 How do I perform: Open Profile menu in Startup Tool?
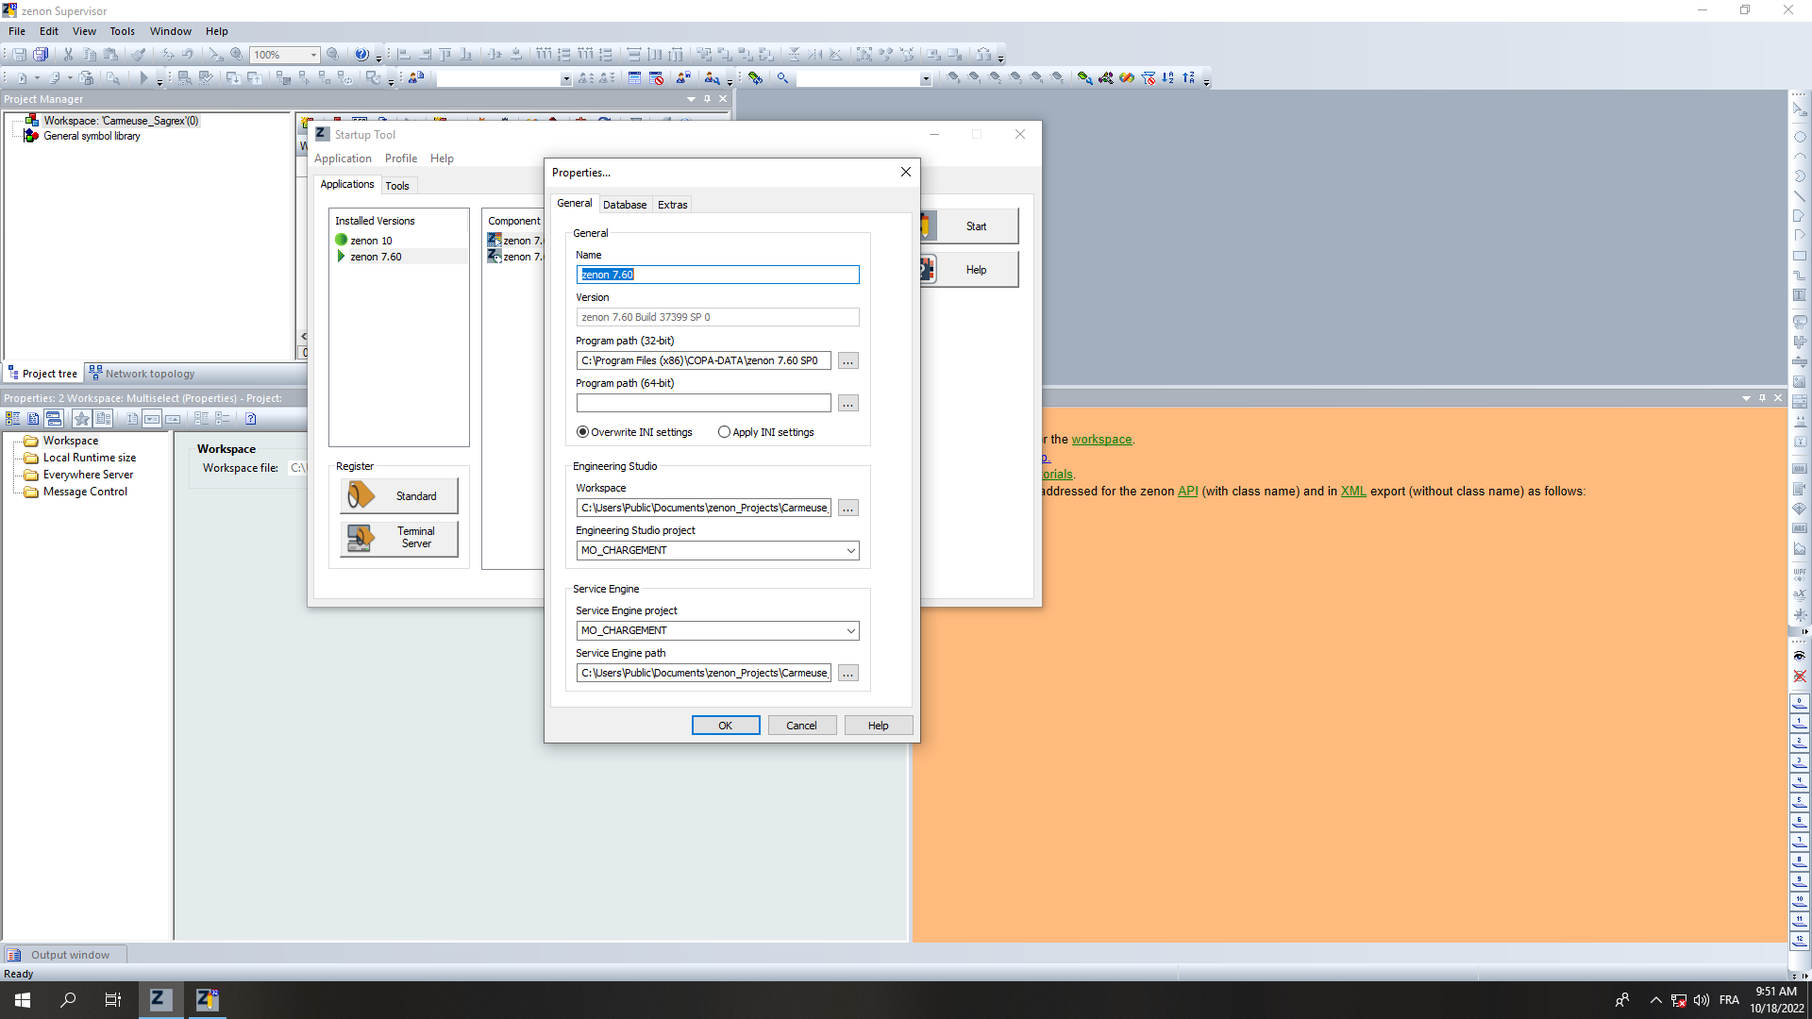tap(401, 159)
